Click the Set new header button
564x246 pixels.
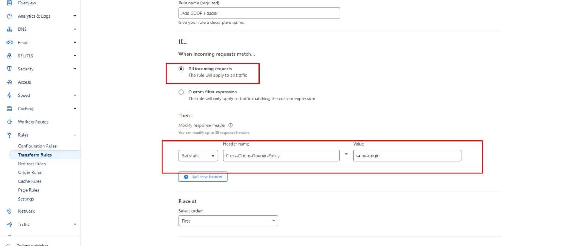click(203, 177)
